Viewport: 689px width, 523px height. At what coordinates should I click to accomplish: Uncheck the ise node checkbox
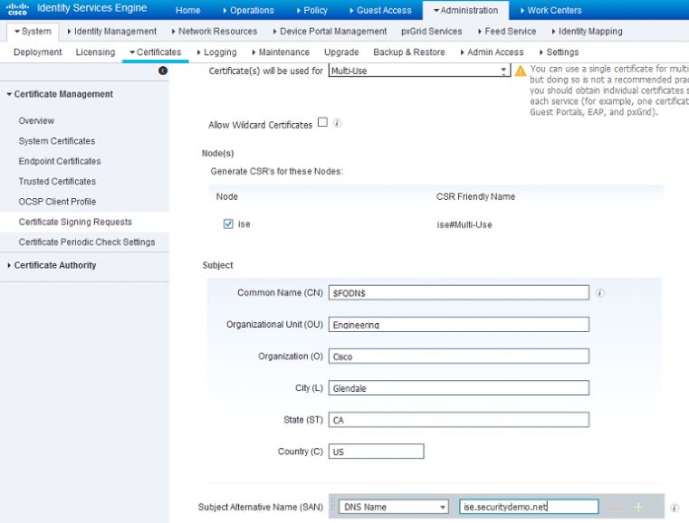coord(228,224)
